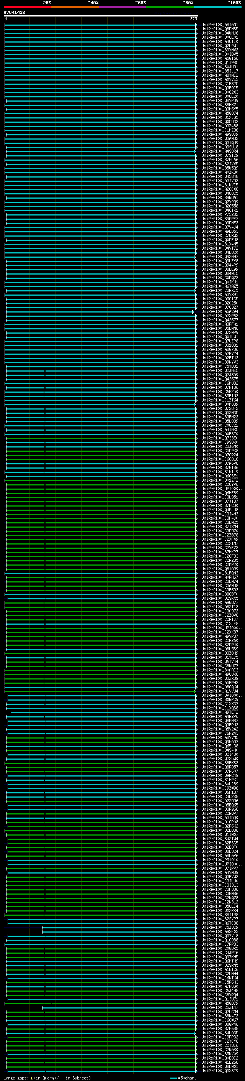Screen dimensions: 245x1081
Task: Select the cyan ~100% identity legend segment
Action: (217, 7)
